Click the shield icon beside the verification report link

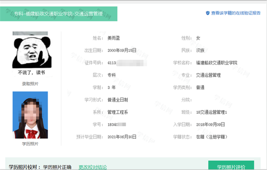point(207,13)
